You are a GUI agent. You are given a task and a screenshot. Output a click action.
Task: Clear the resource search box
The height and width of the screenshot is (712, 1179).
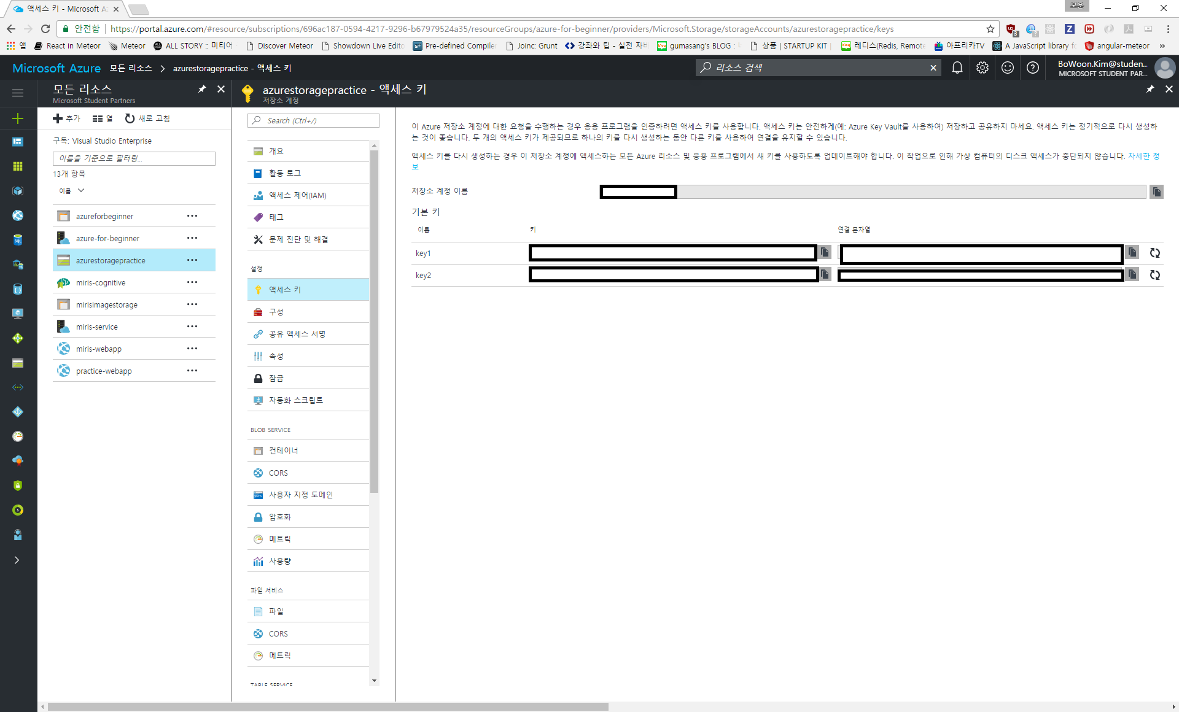click(933, 68)
